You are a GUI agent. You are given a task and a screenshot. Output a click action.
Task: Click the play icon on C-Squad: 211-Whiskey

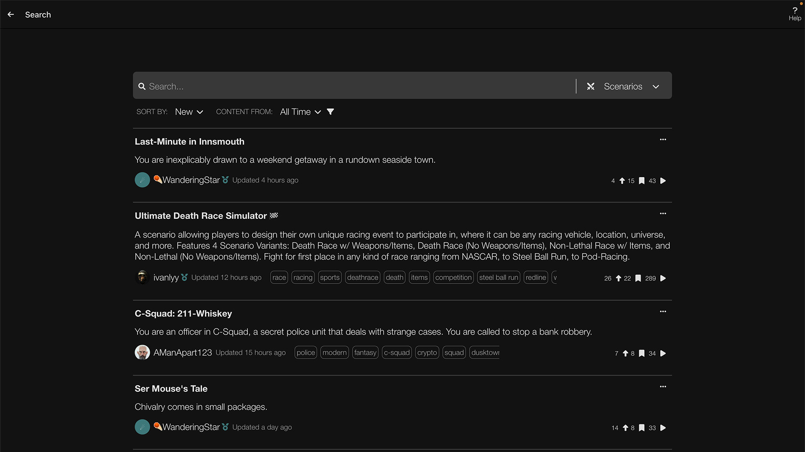pyautogui.click(x=663, y=353)
